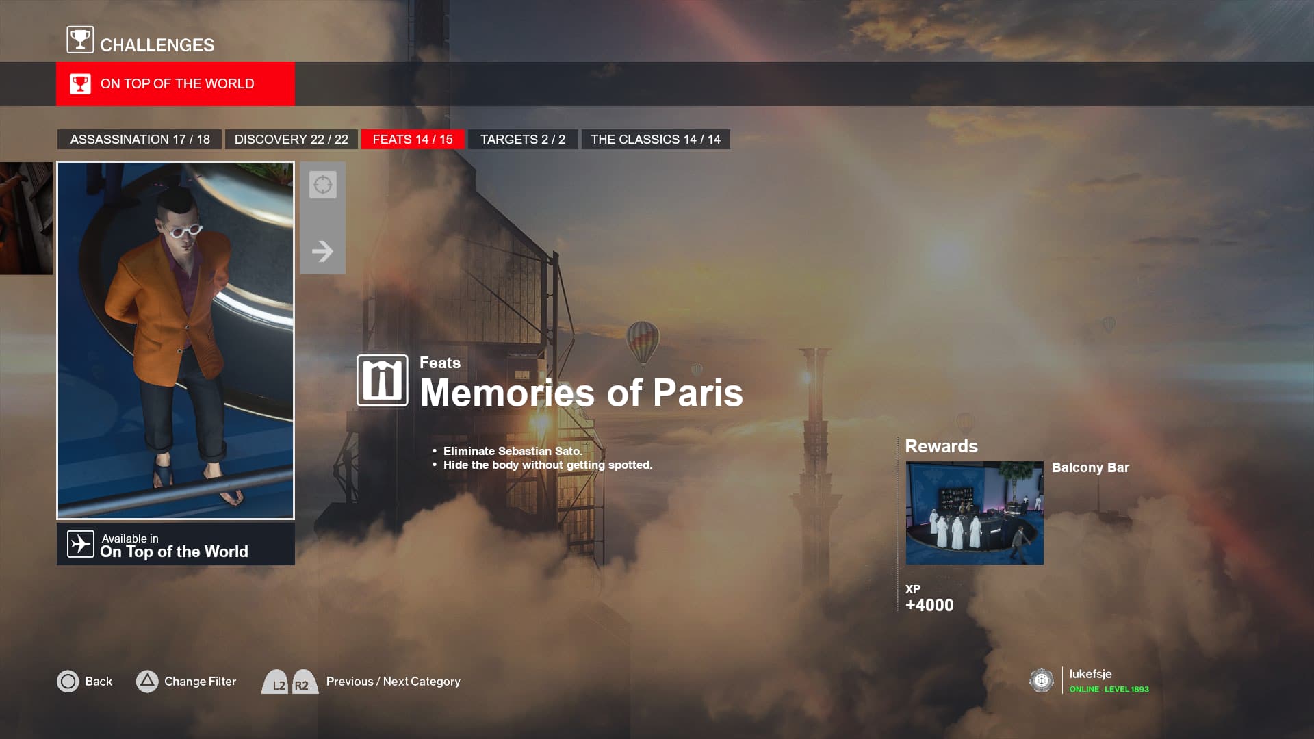The image size is (1314, 739).
Task: Select the Feats 14 / 15 tab
Action: point(413,140)
